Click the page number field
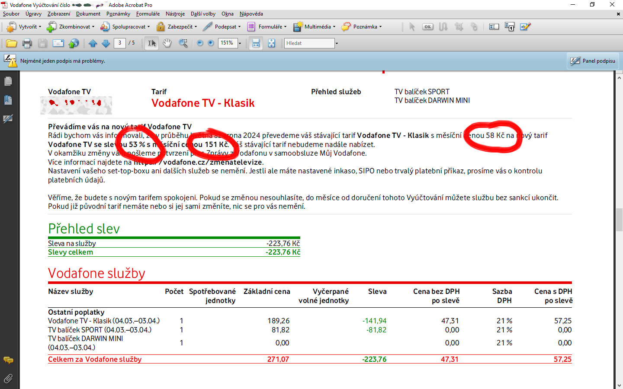 tap(120, 43)
